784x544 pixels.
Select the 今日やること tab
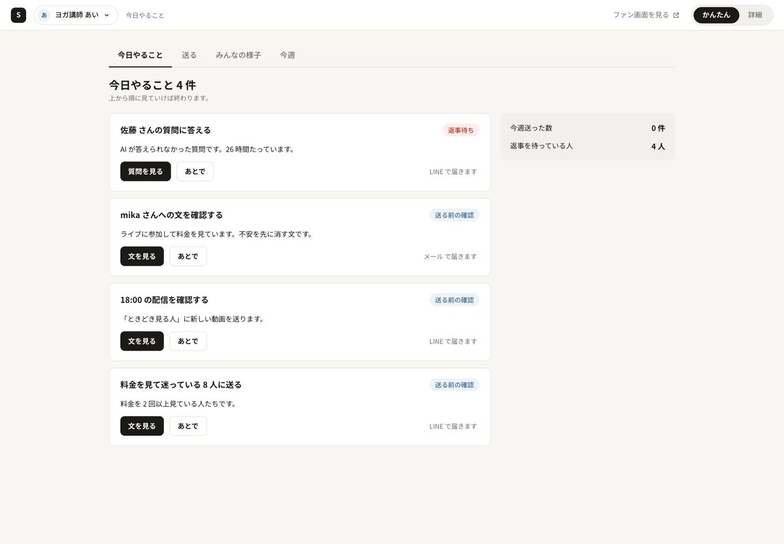140,56
